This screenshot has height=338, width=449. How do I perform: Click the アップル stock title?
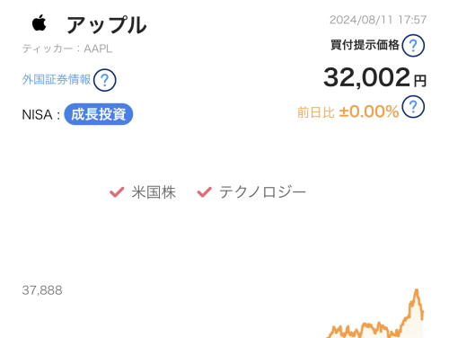107,25
